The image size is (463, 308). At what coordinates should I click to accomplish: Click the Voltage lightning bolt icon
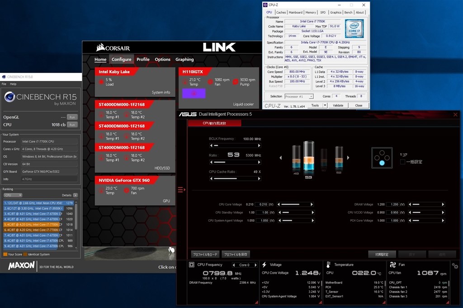(x=264, y=265)
